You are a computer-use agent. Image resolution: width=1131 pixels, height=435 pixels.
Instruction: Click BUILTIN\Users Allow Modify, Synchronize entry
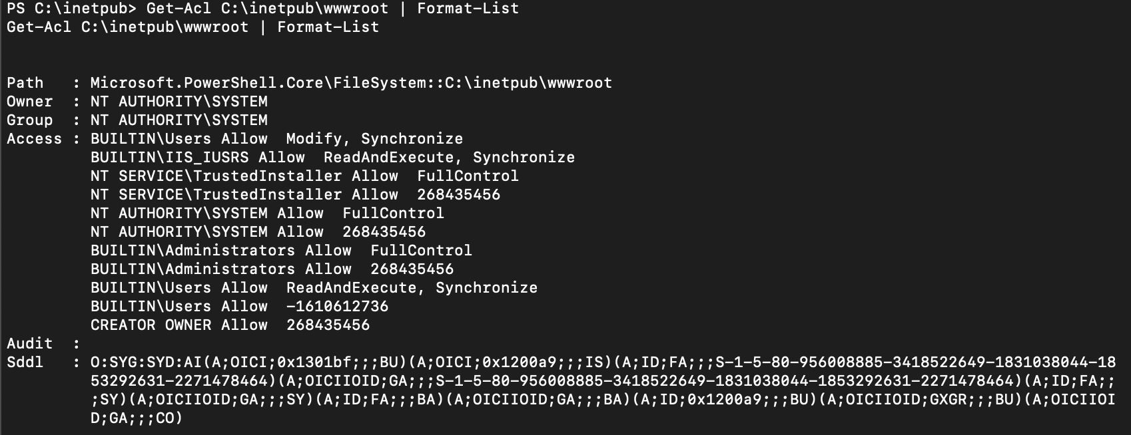(276, 139)
